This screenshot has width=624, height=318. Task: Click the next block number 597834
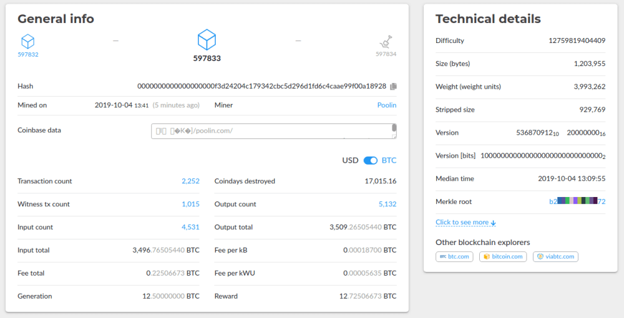pyautogui.click(x=386, y=54)
